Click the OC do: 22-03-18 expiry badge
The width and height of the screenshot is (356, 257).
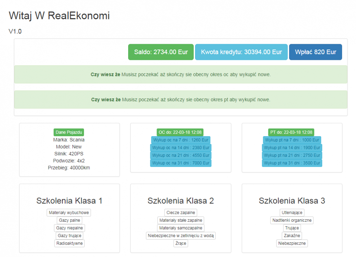coord(180,132)
